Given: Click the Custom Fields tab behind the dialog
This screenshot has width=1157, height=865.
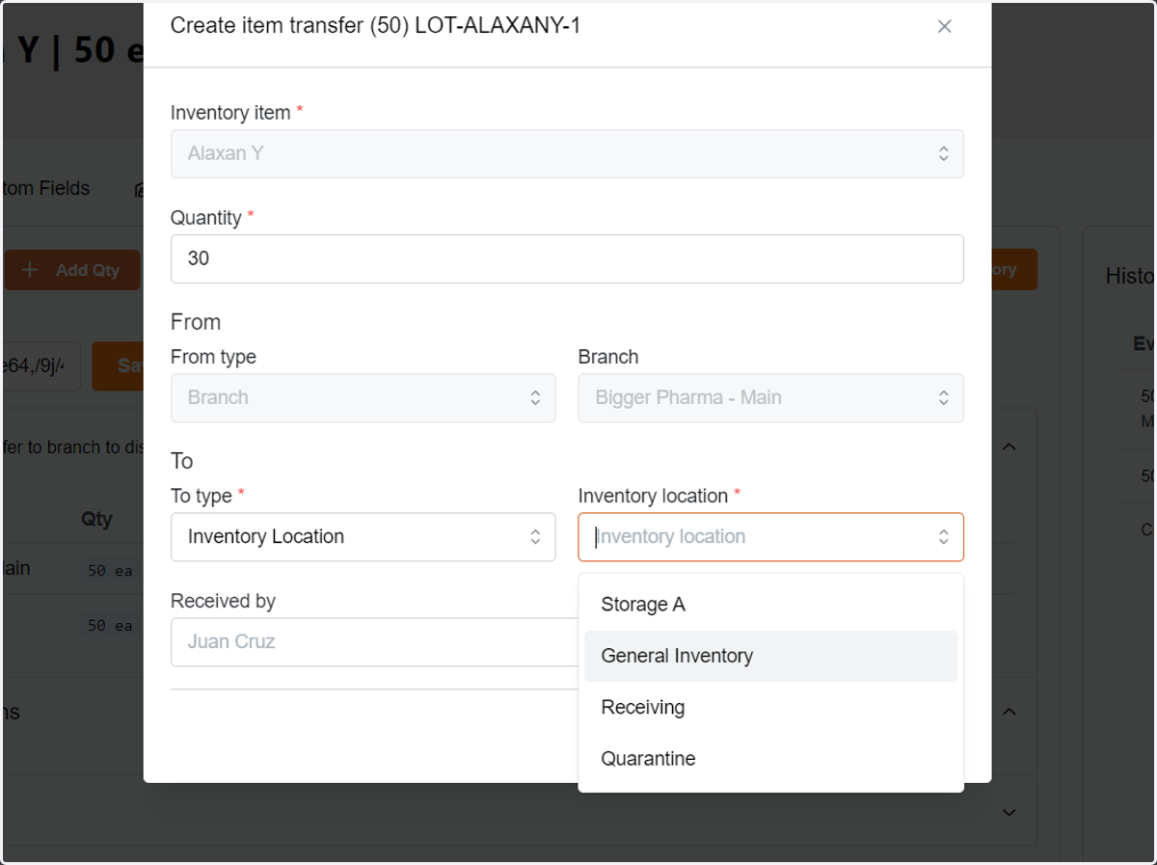Looking at the screenshot, I should (45, 188).
